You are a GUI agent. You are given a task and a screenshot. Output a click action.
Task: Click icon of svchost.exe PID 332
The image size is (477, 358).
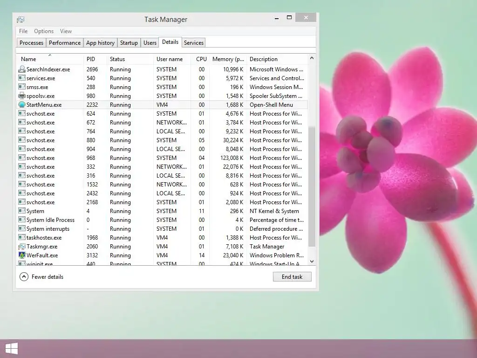tap(22, 166)
